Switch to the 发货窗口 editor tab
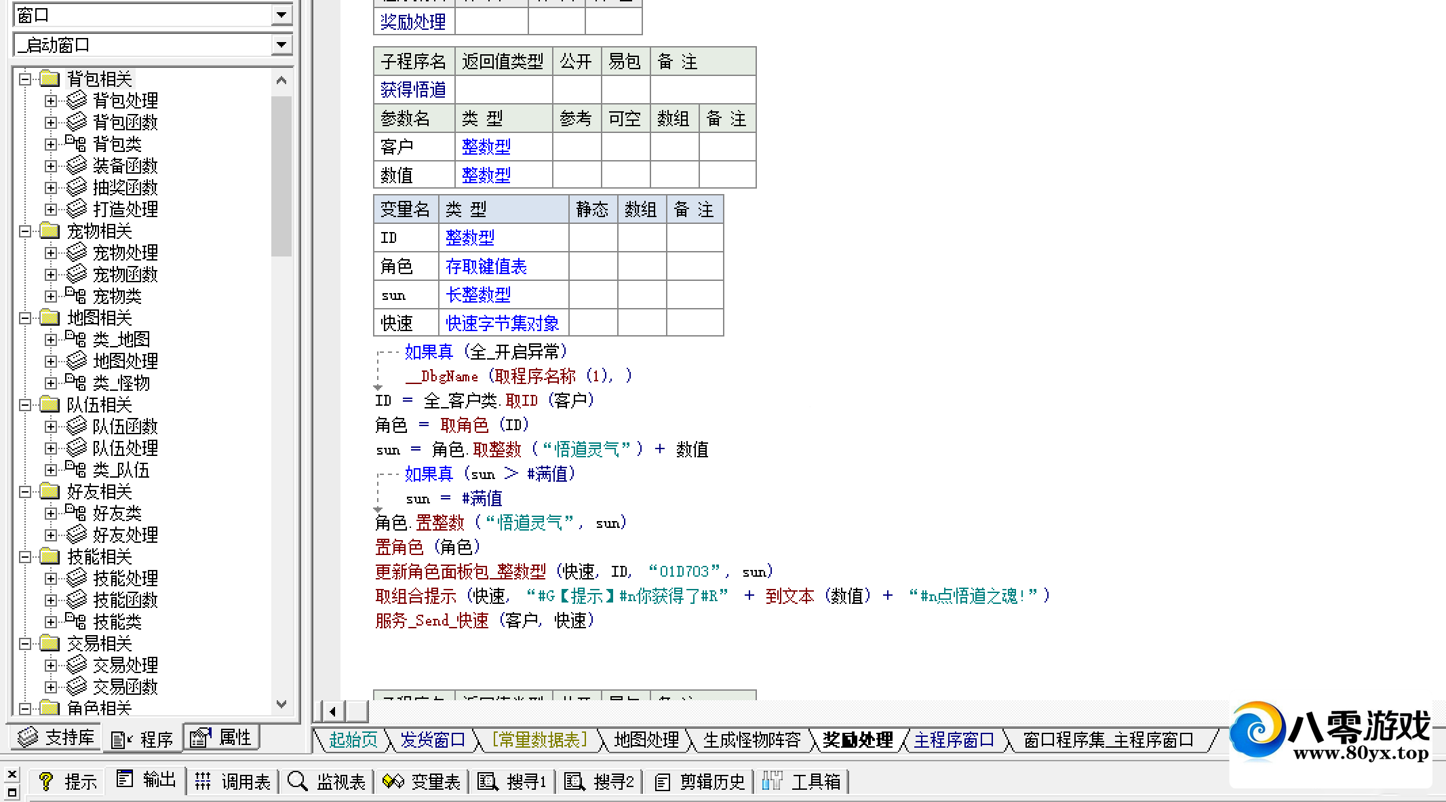This screenshot has width=1446, height=802. (x=433, y=740)
